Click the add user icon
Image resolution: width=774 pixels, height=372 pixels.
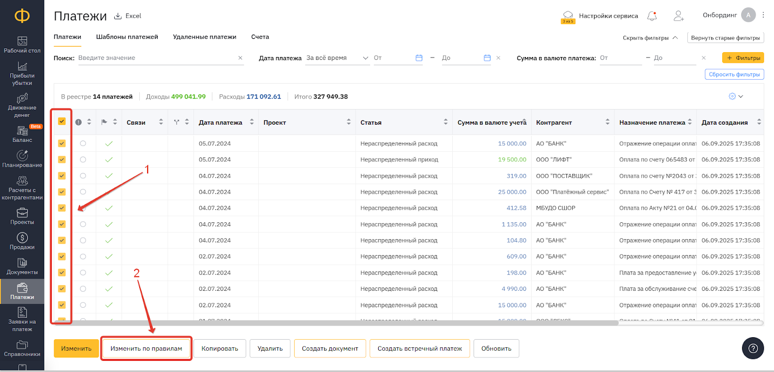679,16
